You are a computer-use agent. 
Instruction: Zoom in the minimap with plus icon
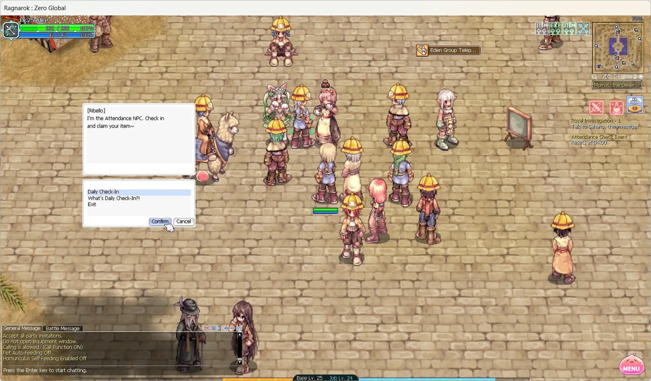(624, 77)
